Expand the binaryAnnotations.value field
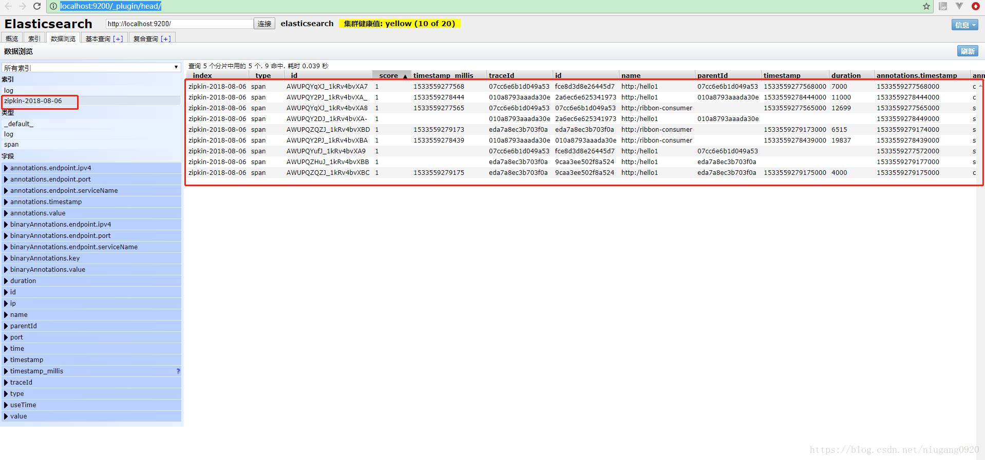This screenshot has width=985, height=460. (91, 269)
